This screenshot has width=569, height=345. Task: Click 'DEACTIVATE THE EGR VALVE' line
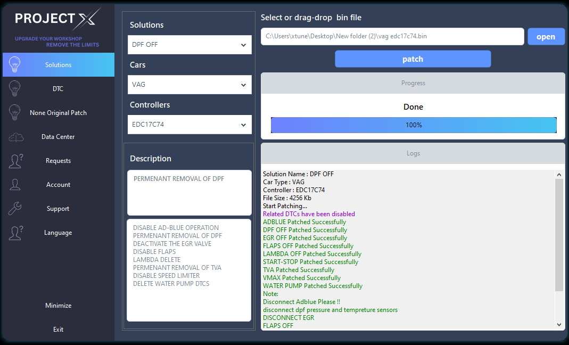(x=172, y=244)
